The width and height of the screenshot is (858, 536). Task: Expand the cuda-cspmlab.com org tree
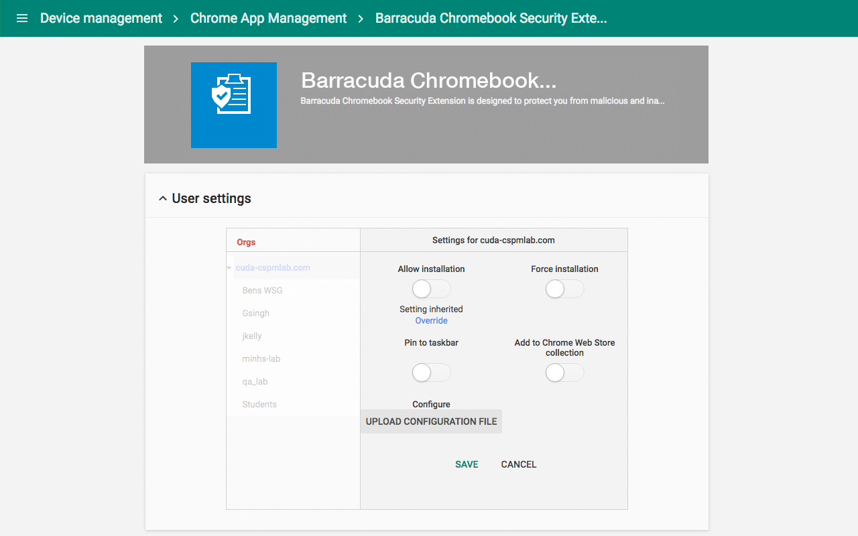[x=228, y=267]
